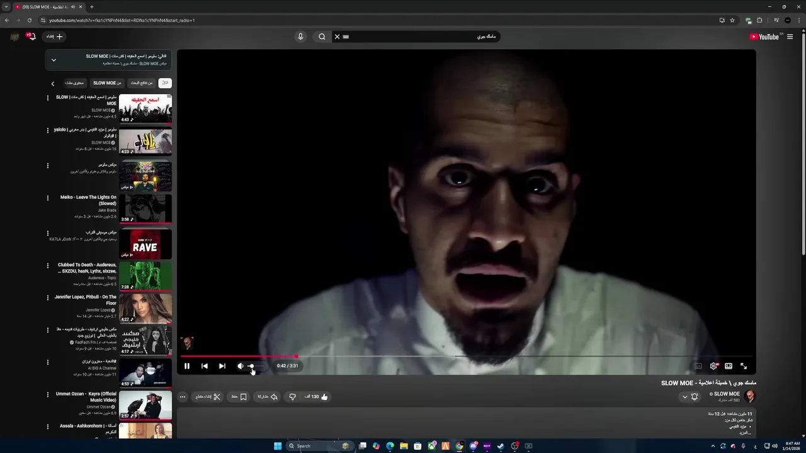This screenshot has width=806, height=453.
Task: Start voice search with microphone
Action: 300,36
